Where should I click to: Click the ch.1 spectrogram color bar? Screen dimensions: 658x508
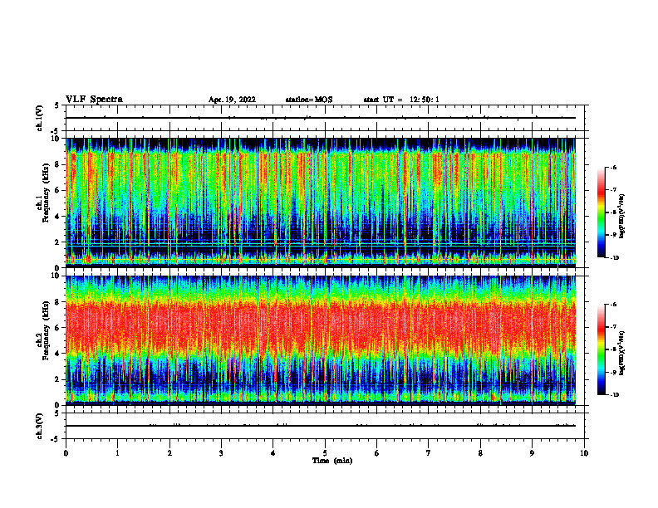(x=601, y=212)
